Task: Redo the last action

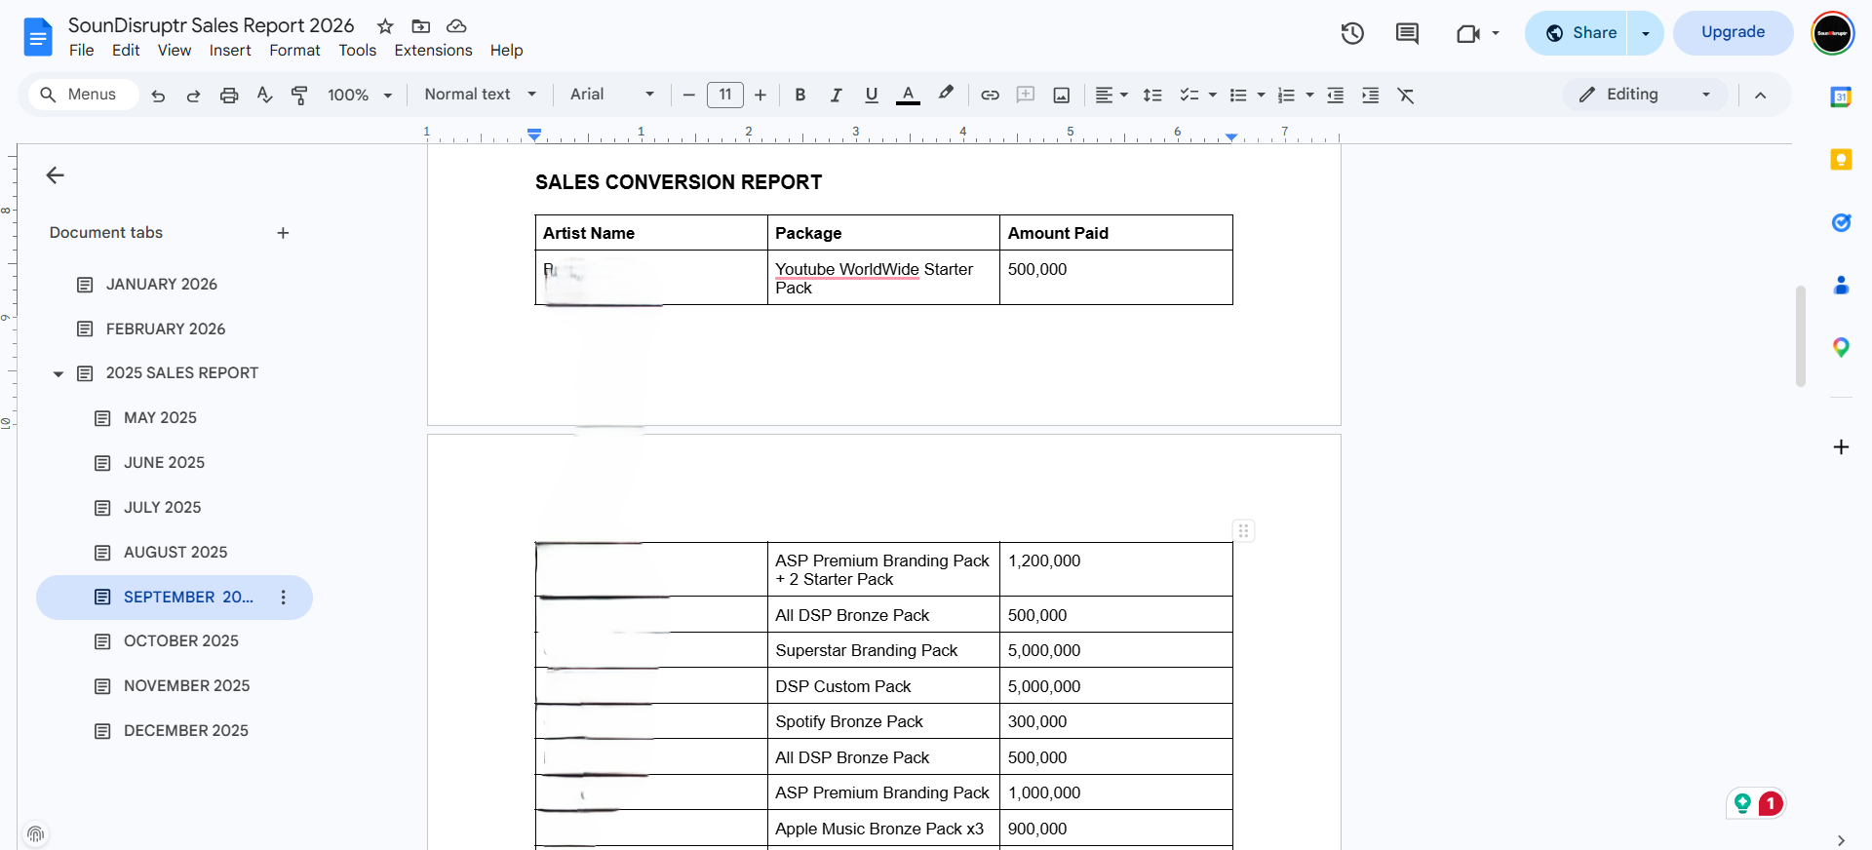Action: (x=193, y=96)
